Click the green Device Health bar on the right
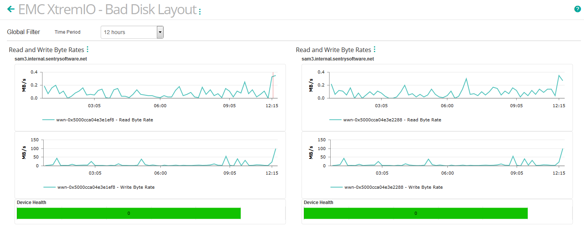The image size is (584, 227). (x=415, y=213)
